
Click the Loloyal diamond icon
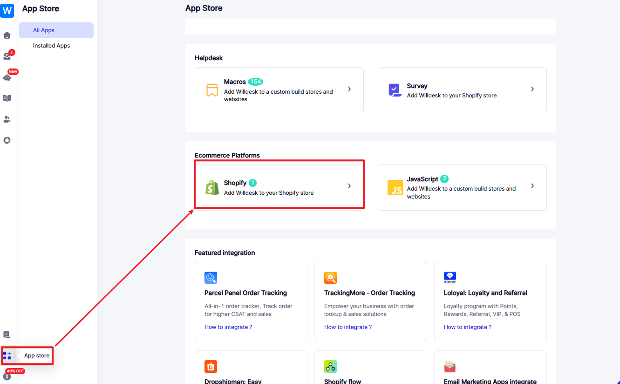click(450, 278)
